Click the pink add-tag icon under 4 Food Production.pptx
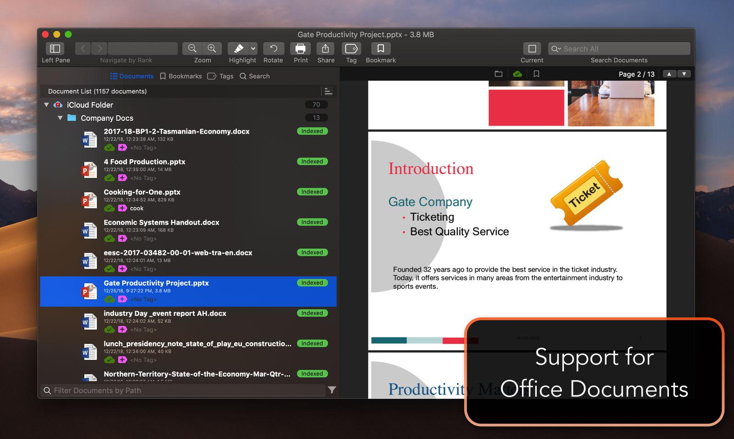The height and width of the screenshot is (439, 734). [x=122, y=178]
